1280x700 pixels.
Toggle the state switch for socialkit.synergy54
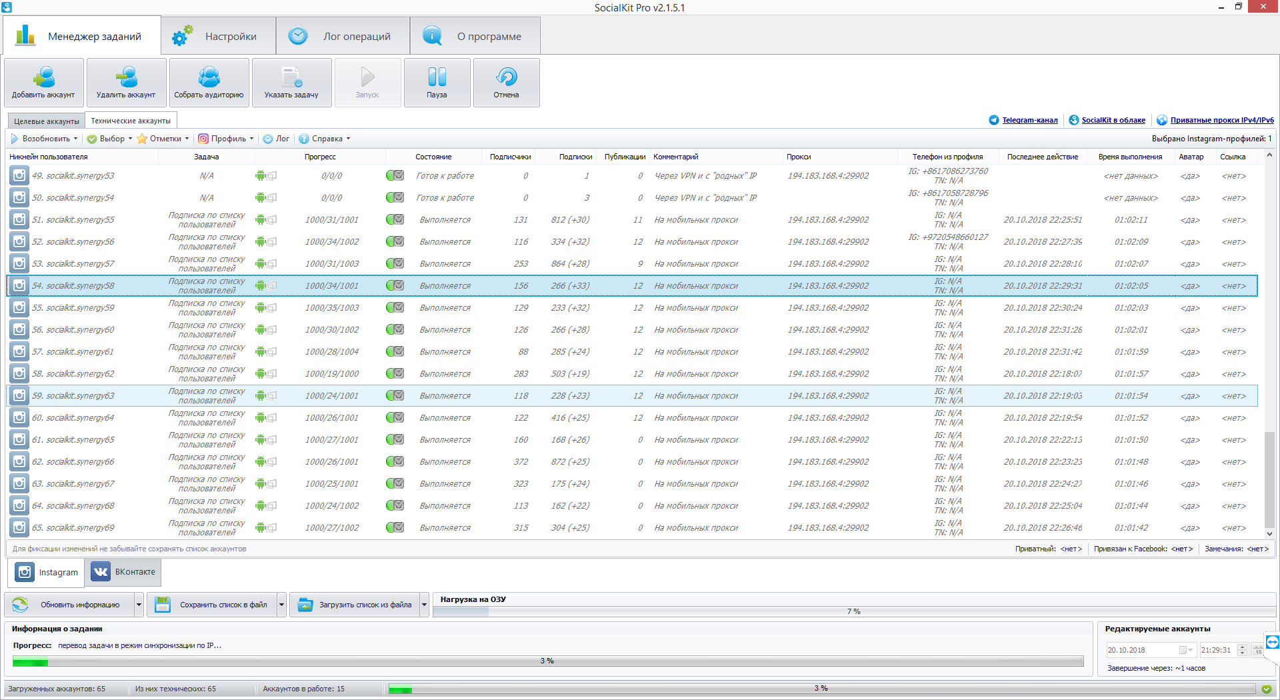coord(395,198)
